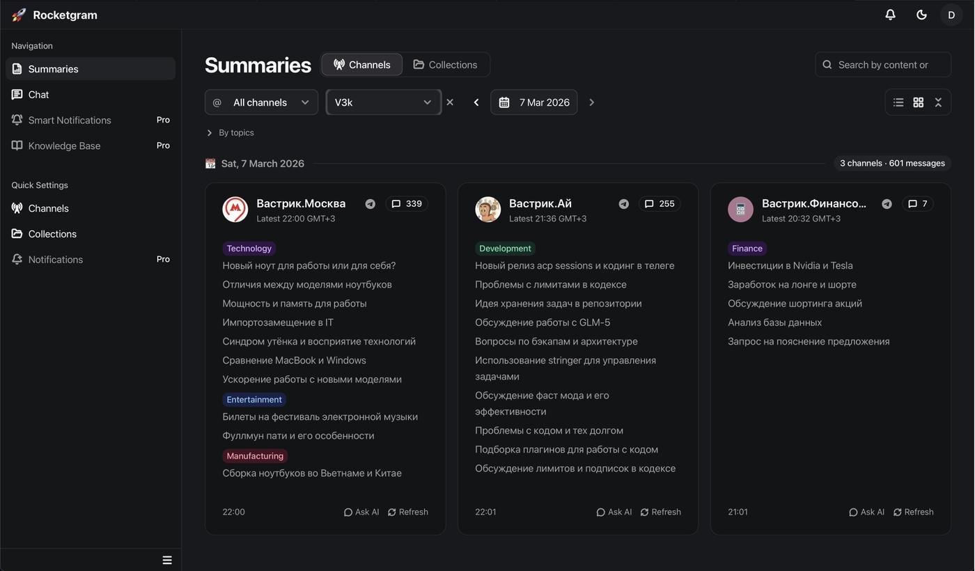
Task: Go to previous date arrow
Action: [x=476, y=102]
